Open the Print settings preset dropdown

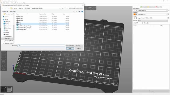click(x=150, y=11)
